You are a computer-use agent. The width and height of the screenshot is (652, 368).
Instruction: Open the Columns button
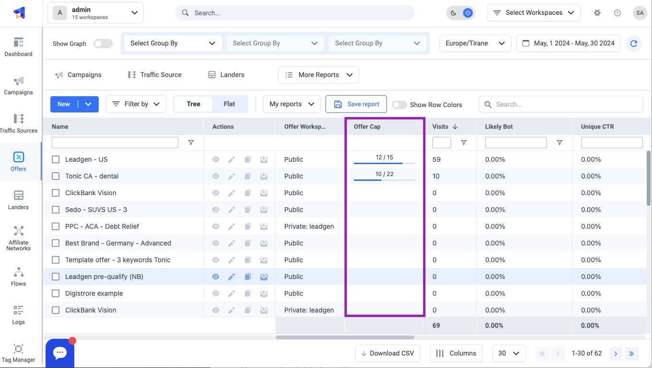click(x=456, y=353)
